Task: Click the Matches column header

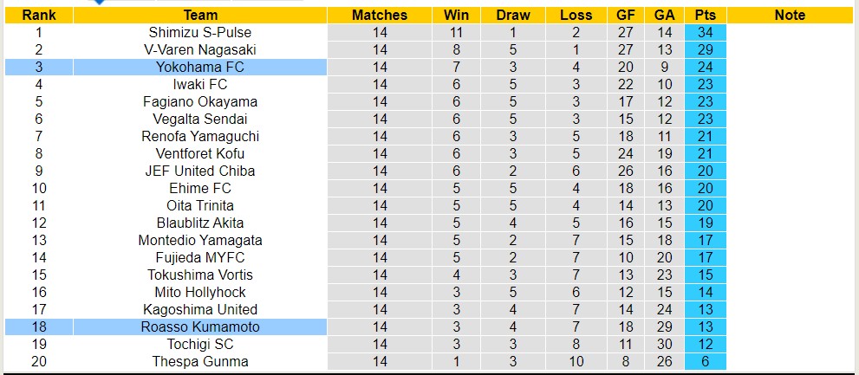Action: coord(380,15)
